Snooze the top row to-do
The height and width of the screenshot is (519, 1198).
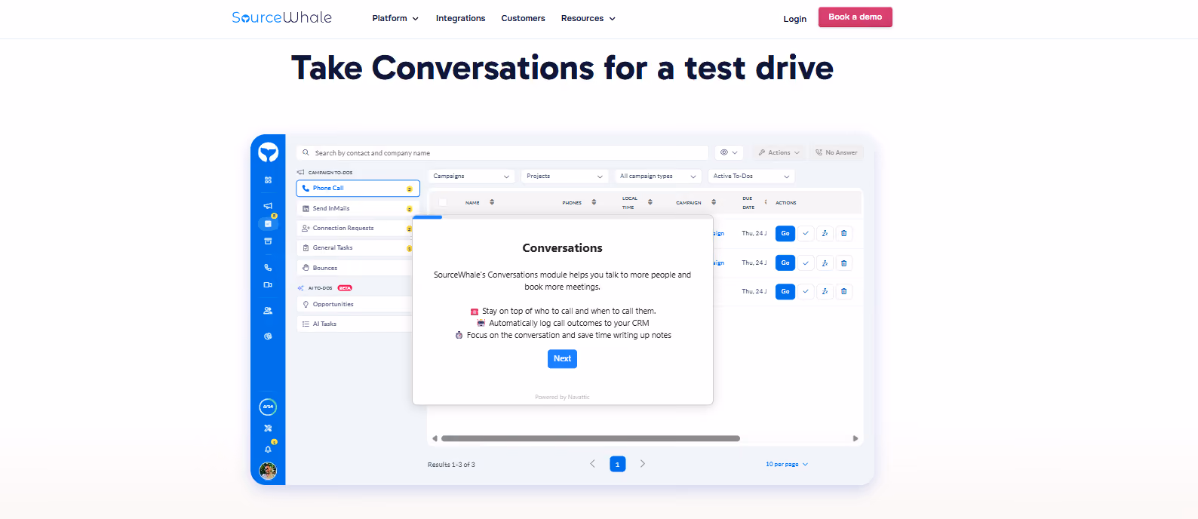[825, 233]
